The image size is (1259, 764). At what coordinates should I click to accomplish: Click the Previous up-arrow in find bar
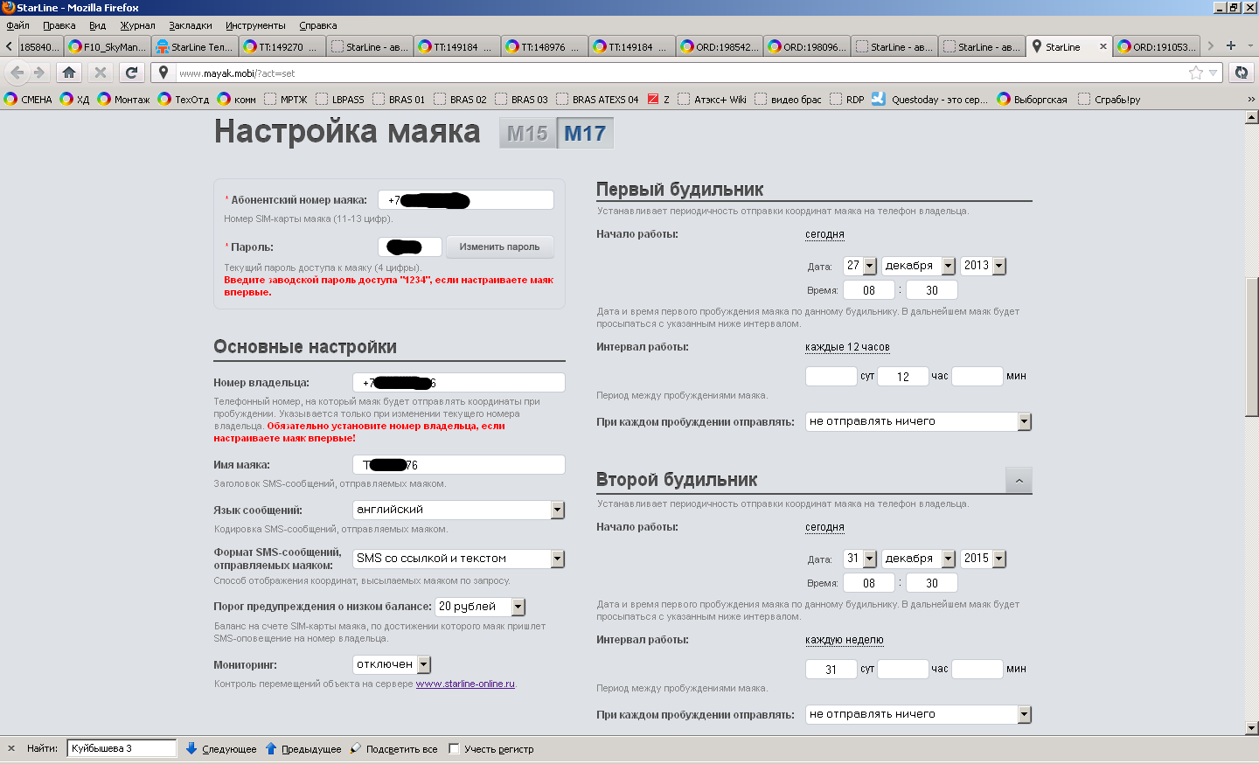point(271,748)
